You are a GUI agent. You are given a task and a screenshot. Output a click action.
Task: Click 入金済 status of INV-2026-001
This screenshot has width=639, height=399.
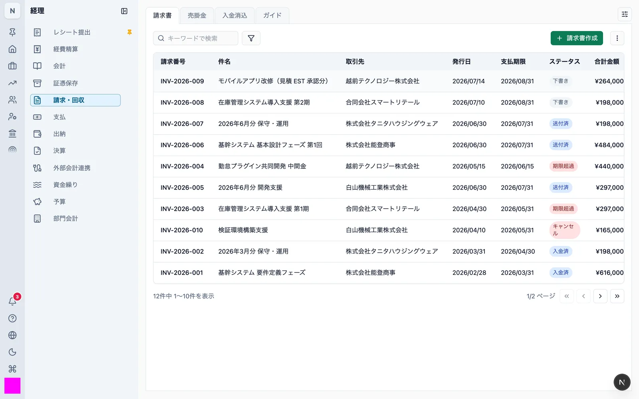pos(560,273)
